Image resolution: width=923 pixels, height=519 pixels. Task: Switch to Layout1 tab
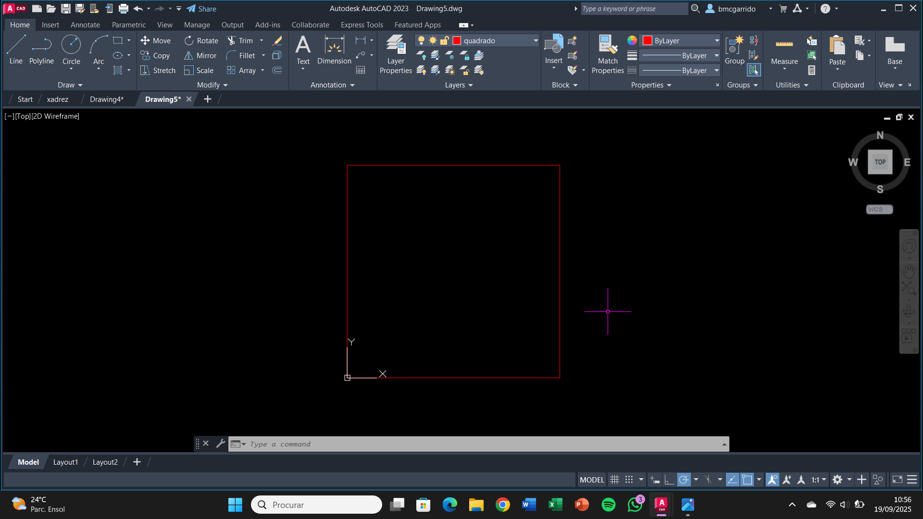(65, 462)
